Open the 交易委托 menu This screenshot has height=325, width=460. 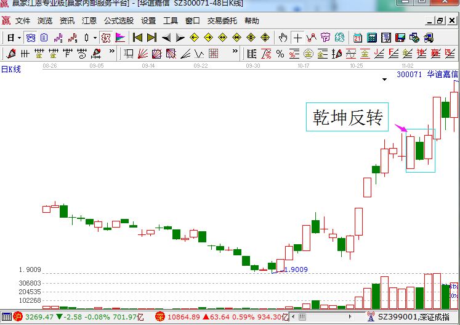pos(221,21)
